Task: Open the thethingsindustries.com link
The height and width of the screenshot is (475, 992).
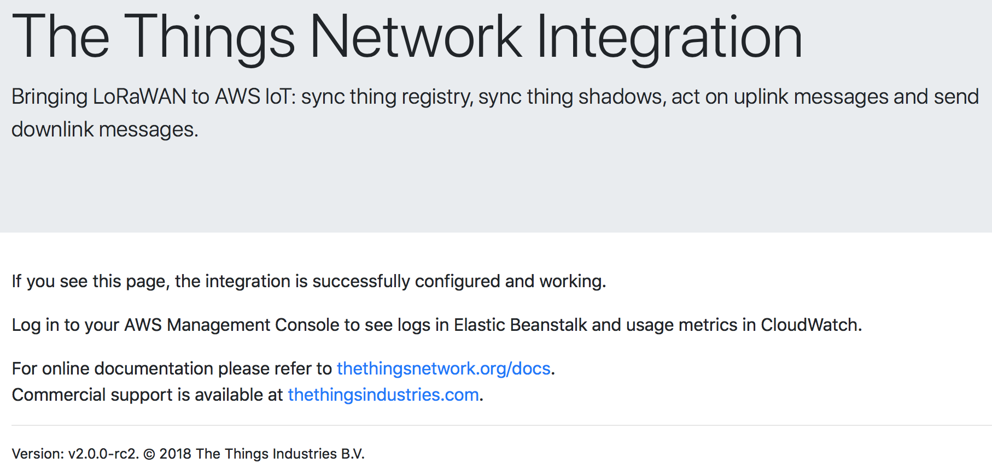Action: click(383, 395)
